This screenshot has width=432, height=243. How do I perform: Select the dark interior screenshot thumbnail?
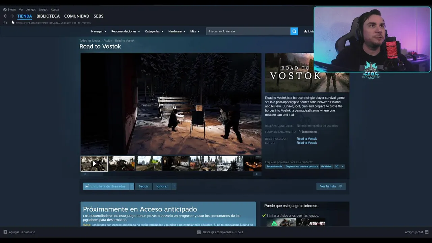tap(175, 163)
